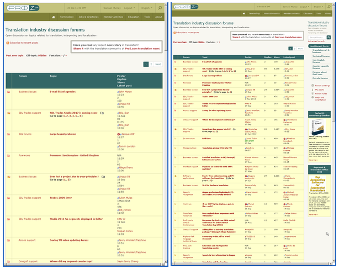Click the Search forums input field
Viewport: 339px width, 269px height.
click(x=317, y=38)
